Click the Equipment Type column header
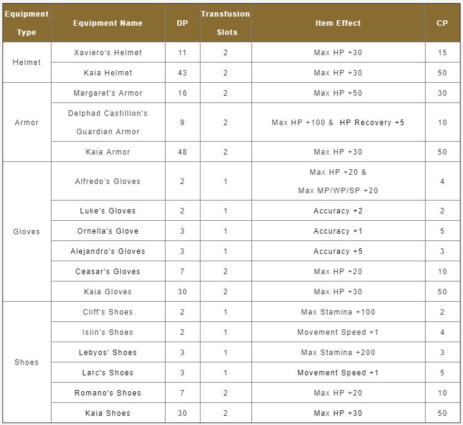This screenshot has width=463, height=425. (26, 23)
